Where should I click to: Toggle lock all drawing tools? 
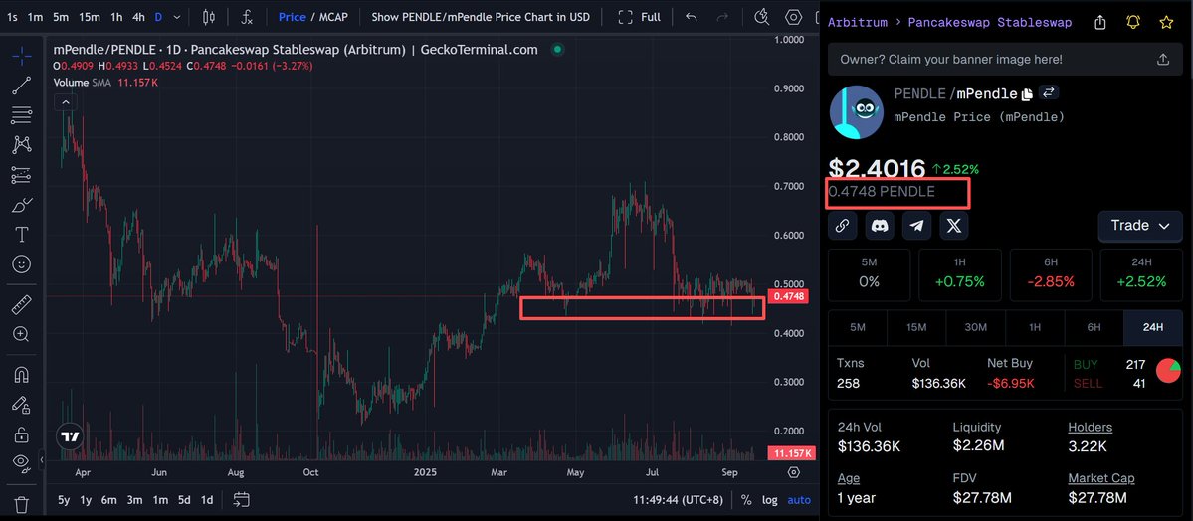(x=21, y=435)
